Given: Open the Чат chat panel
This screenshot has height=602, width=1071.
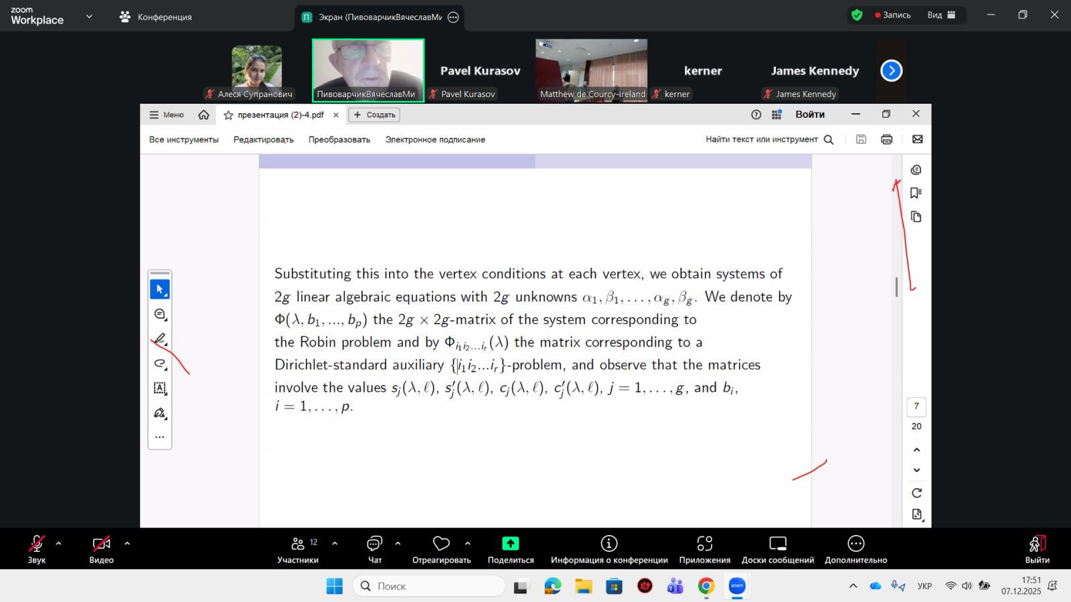Looking at the screenshot, I should tap(375, 549).
